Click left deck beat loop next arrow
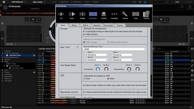This screenshot has height=109, width=194. [39, 19]
